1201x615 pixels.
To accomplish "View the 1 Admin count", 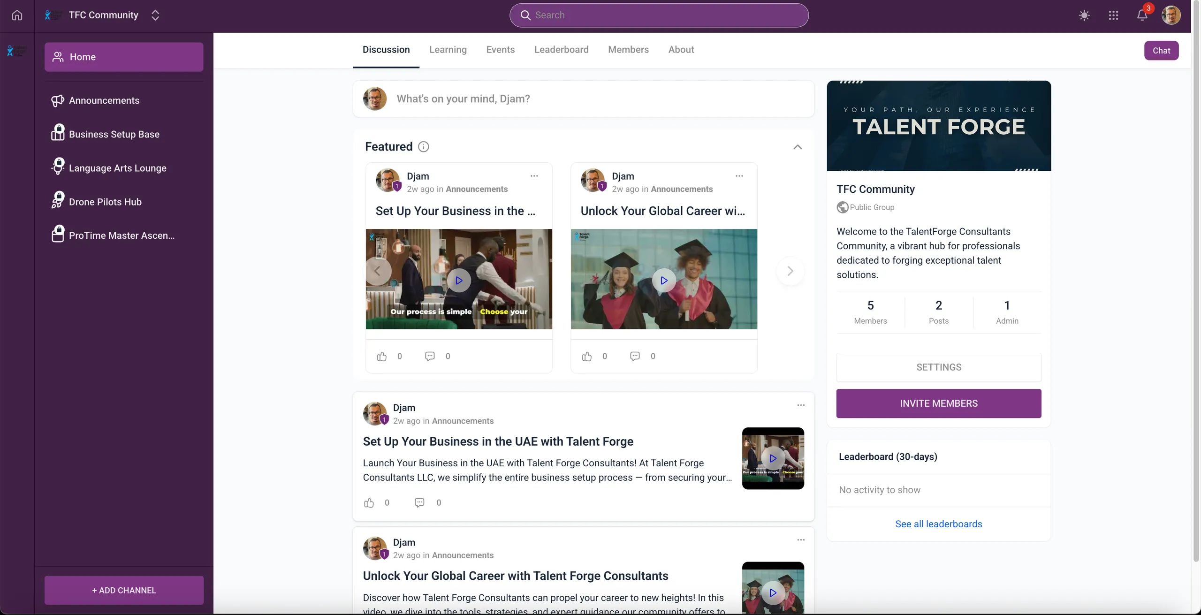I will (x=1007, y=312).
